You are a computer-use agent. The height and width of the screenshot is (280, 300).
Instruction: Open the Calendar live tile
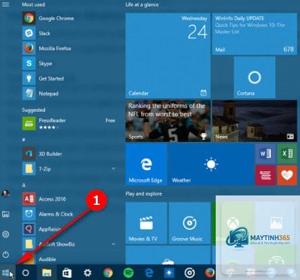[x=168, y=55]
